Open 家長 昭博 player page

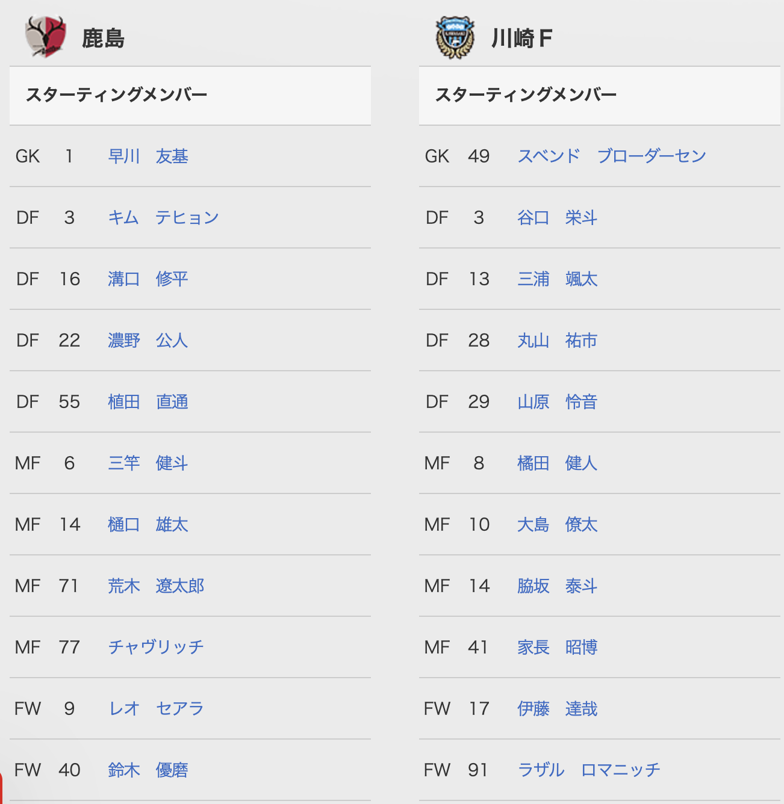pos(558,648)
